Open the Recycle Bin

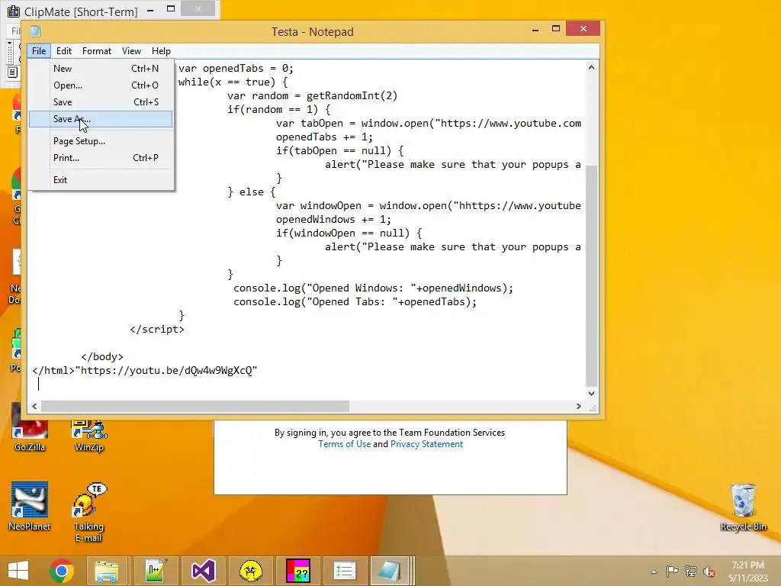(743, 507)
